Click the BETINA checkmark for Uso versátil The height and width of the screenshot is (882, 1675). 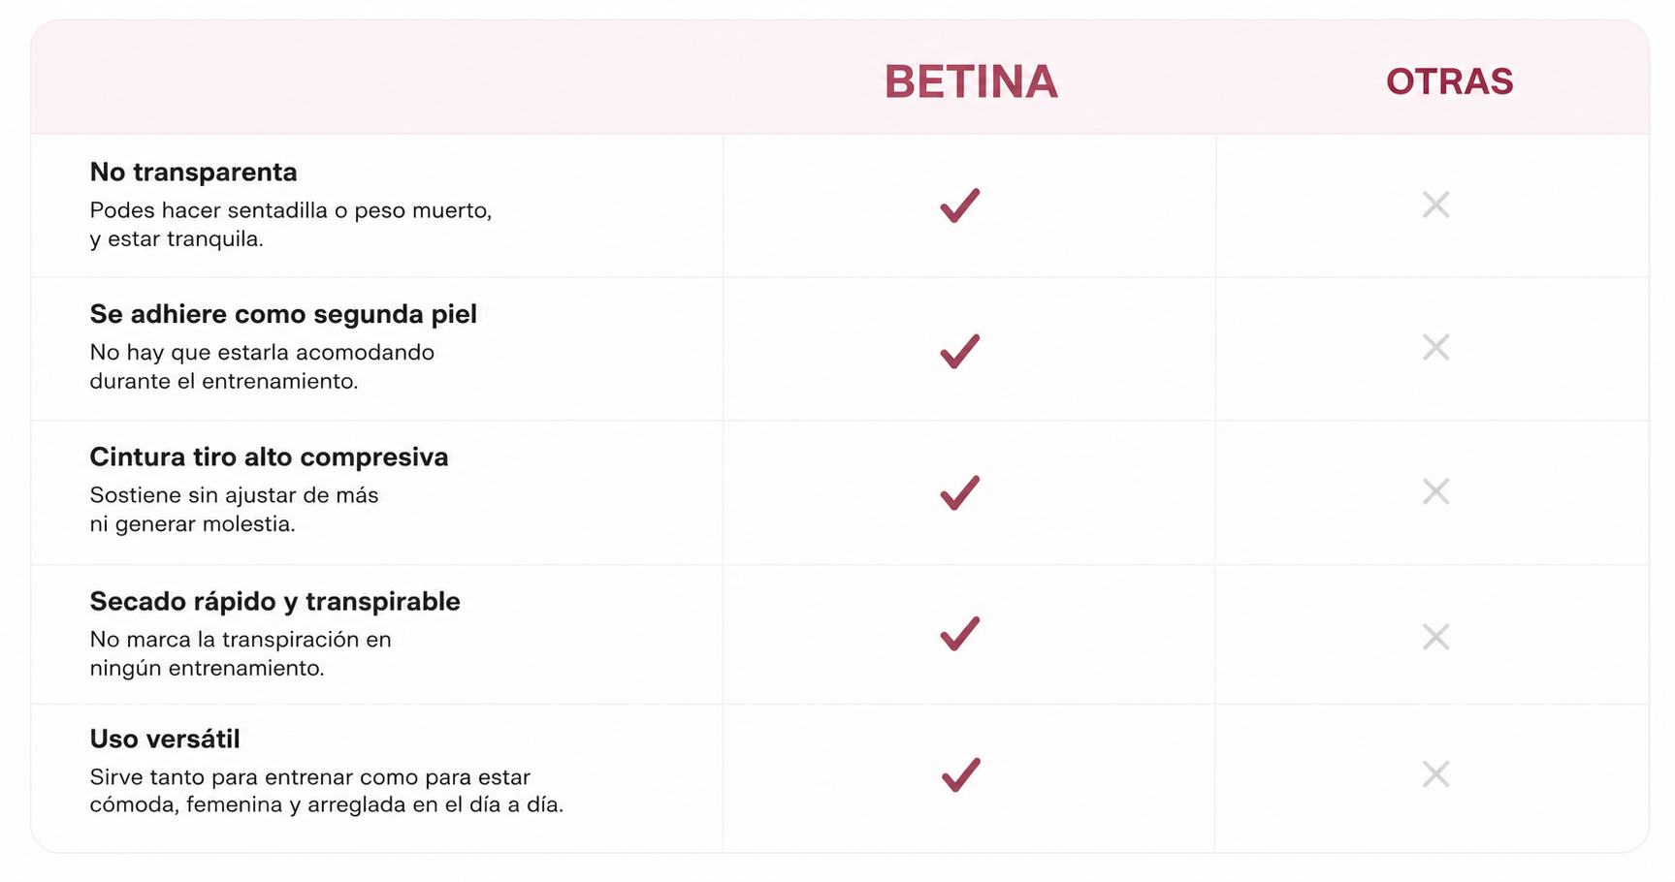coord(960,774)
